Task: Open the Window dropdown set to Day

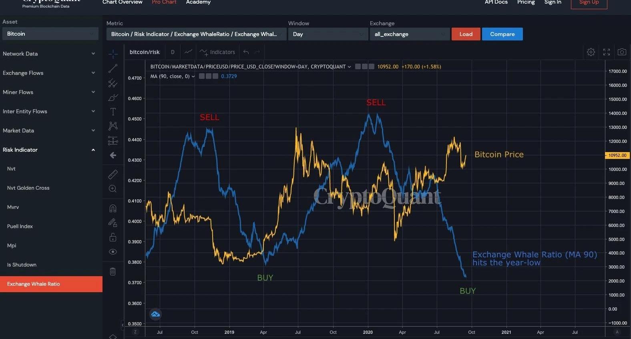Action: pos(328,34)
